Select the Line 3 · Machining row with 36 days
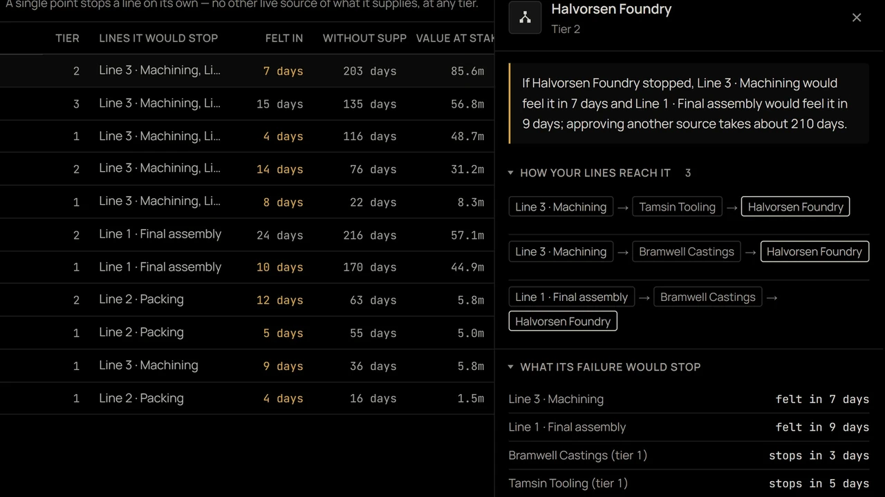The width and height of the screenshot is (885, 497). pos(247,366)
